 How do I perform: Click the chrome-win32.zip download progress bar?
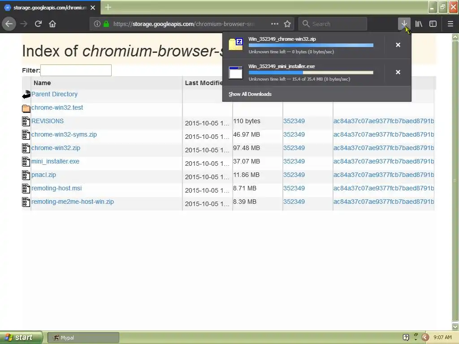(x=311, y=45)
